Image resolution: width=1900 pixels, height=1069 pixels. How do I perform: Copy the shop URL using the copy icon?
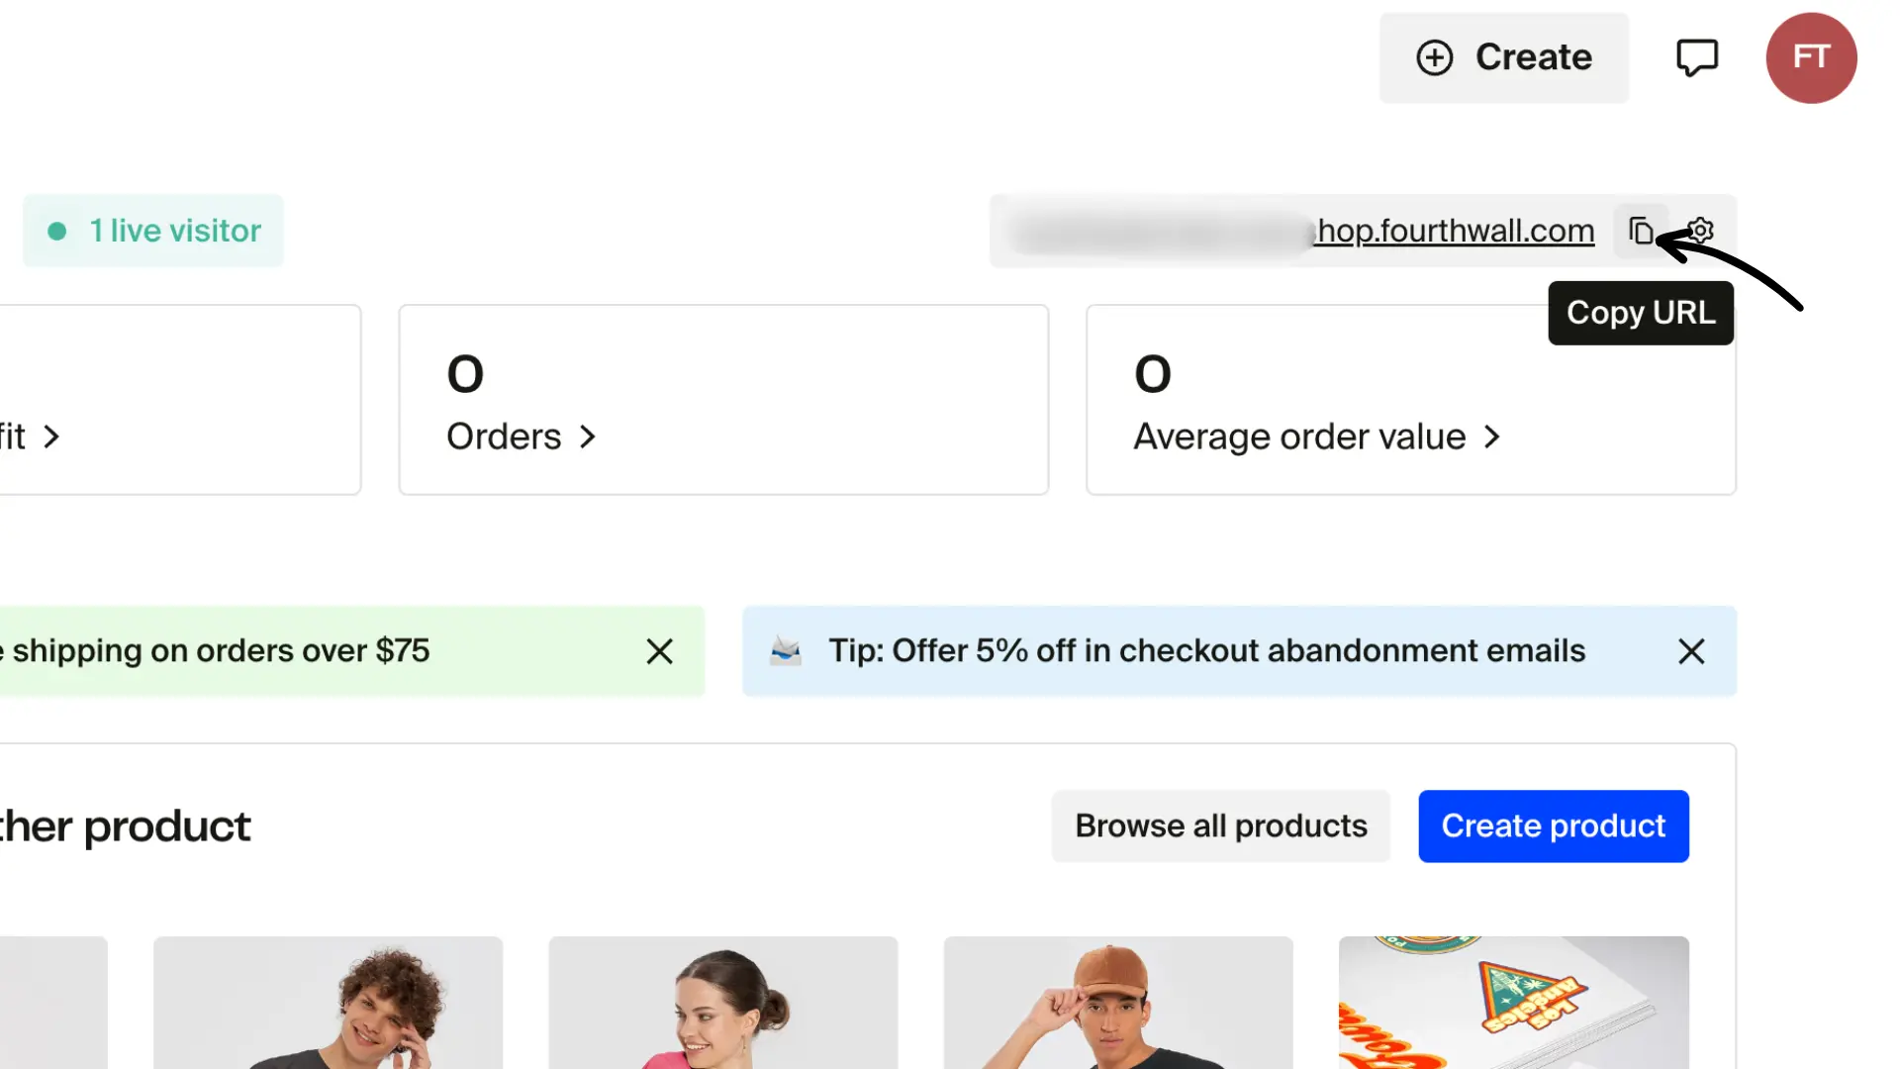point(1640,230)
